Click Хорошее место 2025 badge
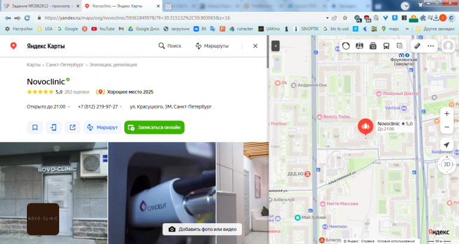Viewport: 459px width, 244px height. [125, 92]
